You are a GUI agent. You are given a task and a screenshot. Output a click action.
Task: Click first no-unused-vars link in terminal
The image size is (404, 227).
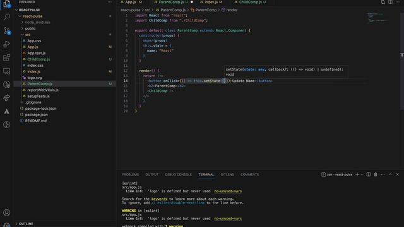click(x=228, y=191)
